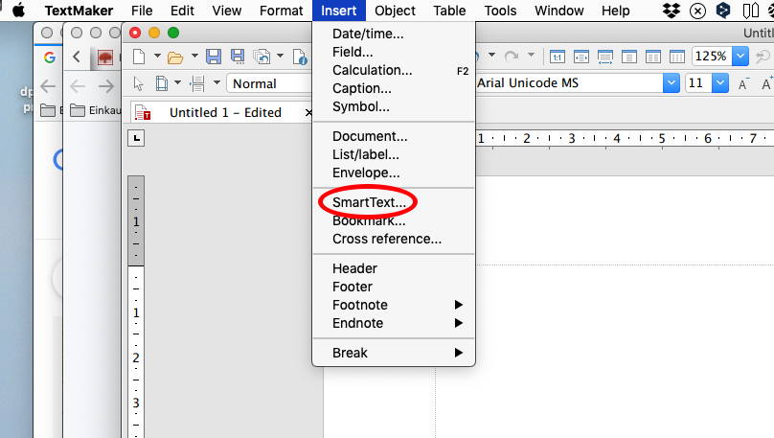The height and width of the screenshot is (438, 774).
Task: Click the Dropbox icon in menu bar
Action: tap(672, 11)
